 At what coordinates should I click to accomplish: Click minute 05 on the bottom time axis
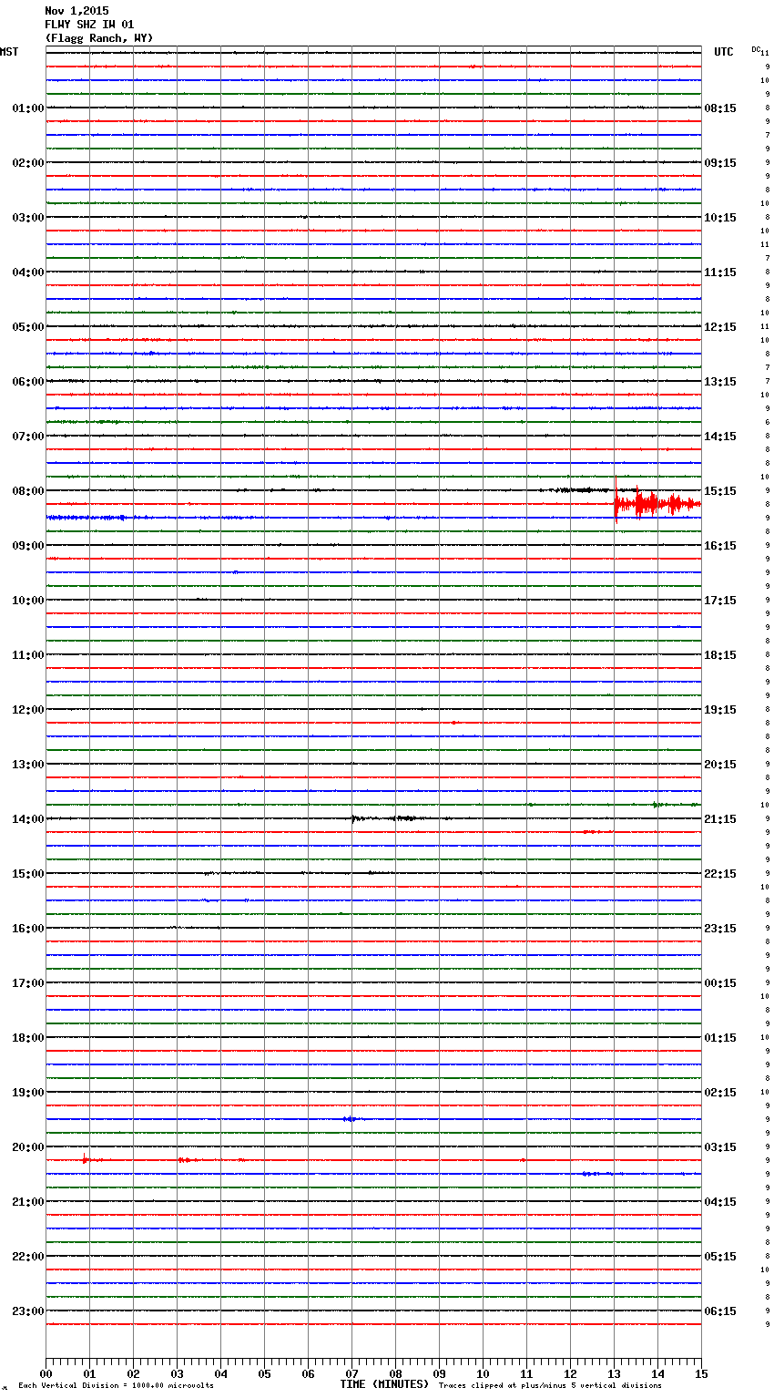coord(264,1373)
